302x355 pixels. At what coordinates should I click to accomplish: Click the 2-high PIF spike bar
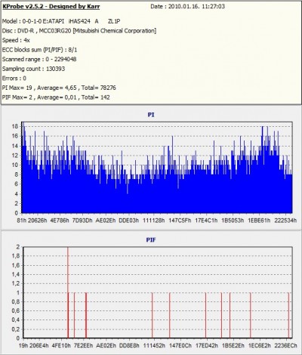click(x=68, y=292)
